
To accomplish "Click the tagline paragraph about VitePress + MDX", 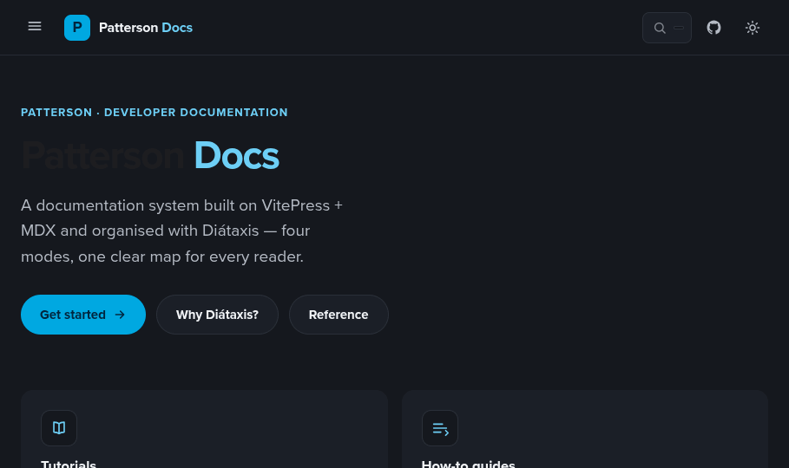I will (181, 231).
